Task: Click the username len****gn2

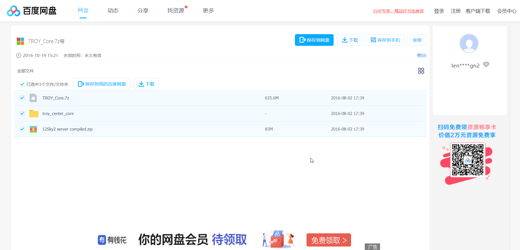Action: point(465,66)
